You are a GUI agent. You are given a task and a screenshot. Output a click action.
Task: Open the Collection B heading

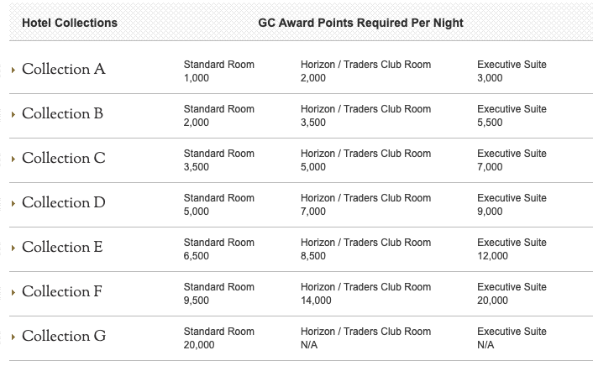point(63,113)
